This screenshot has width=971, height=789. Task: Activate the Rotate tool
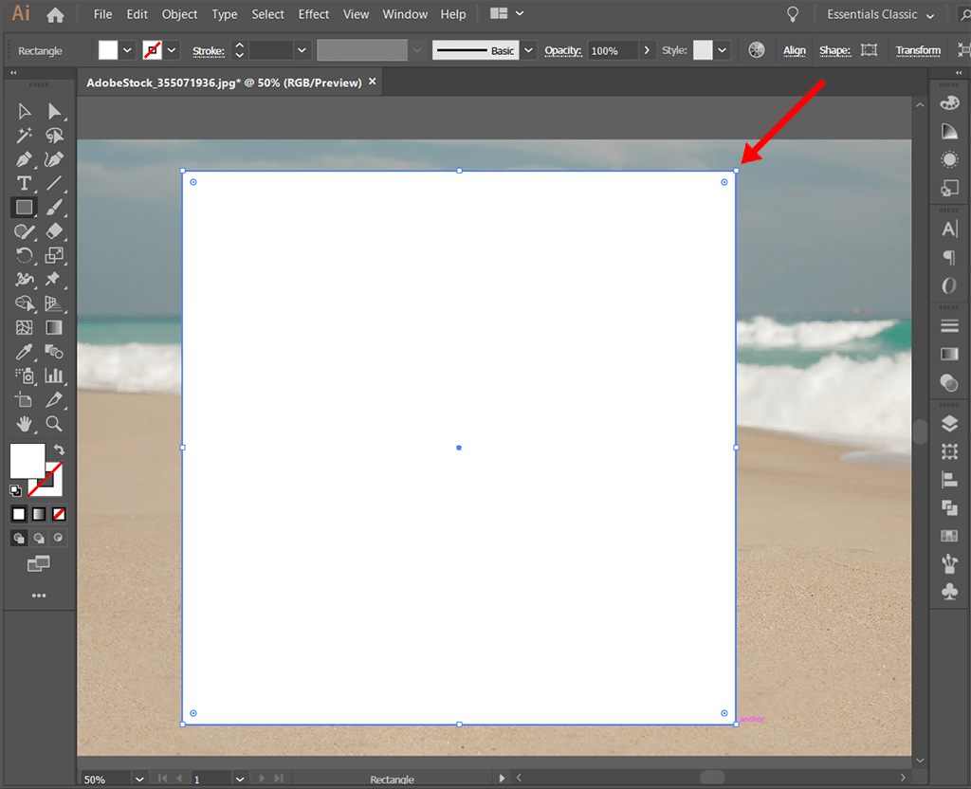tap(24, 255)
